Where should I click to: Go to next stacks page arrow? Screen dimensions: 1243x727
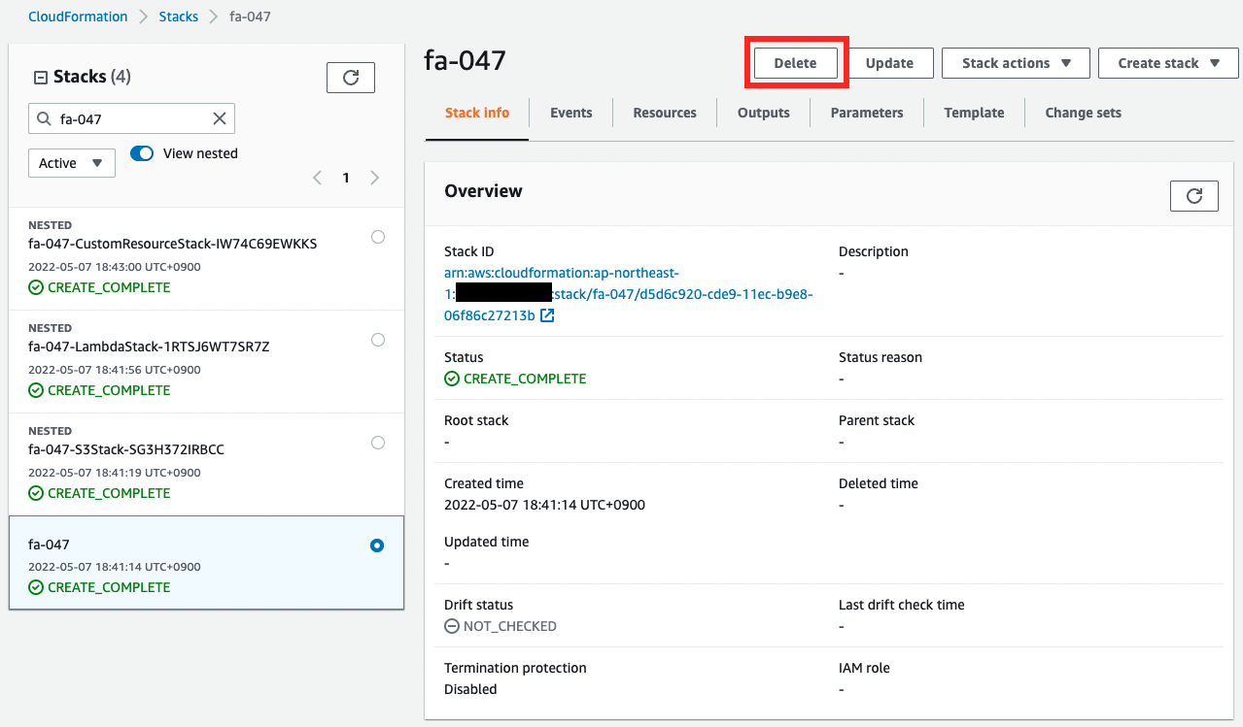click(x=375, y=178)
